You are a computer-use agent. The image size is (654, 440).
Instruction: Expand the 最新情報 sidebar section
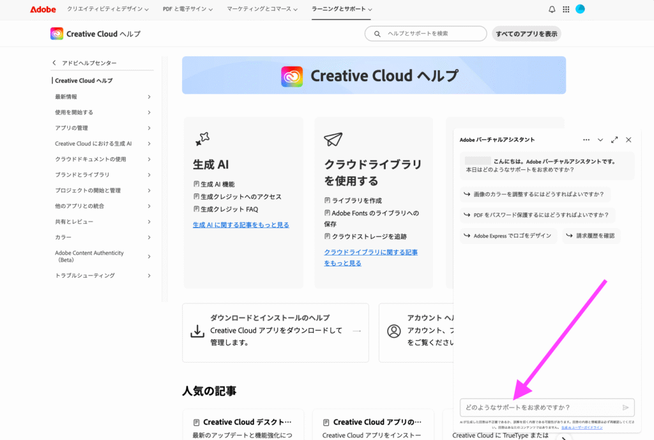149,97
